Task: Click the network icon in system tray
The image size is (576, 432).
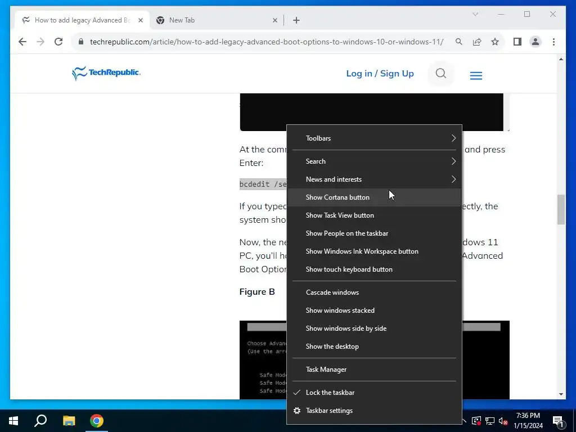Action: coord(490,421)
